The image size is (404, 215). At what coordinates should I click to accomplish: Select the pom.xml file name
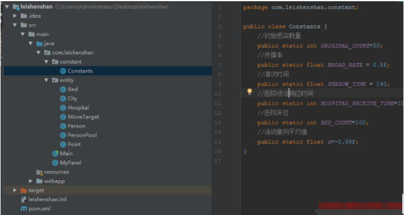point(39,209)
